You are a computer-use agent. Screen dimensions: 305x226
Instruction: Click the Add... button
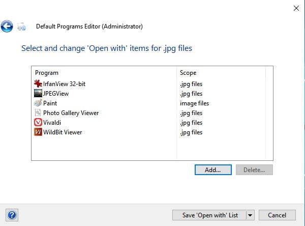click(213, 170)
